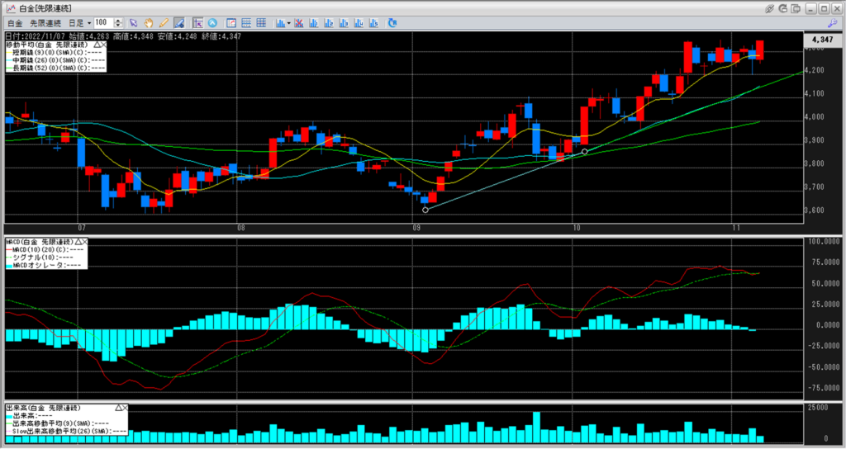Click the 中期線(26) cyan legend entry
This screenshot has width=846, height=449.
tap(55, 60)
